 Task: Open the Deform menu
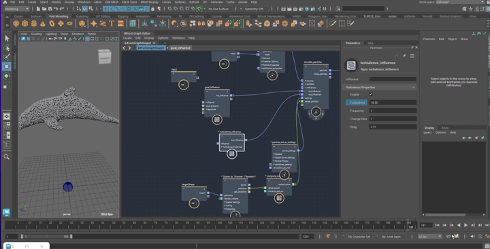click(x=194, y=2)
